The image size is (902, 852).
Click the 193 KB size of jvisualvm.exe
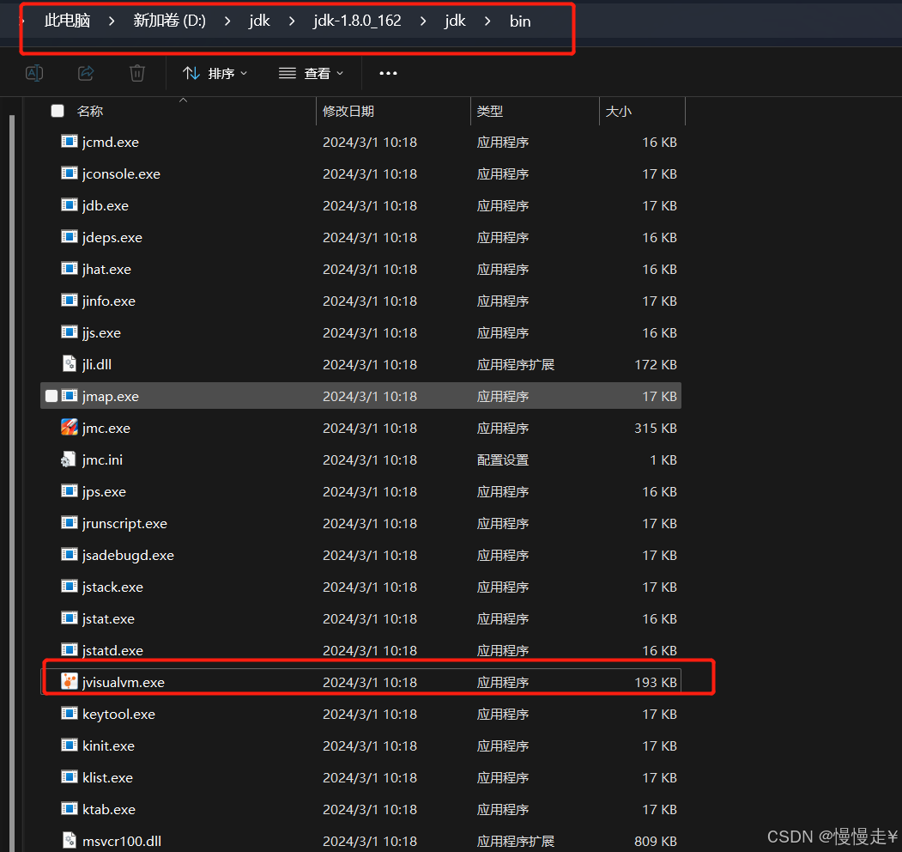point(656,682)
